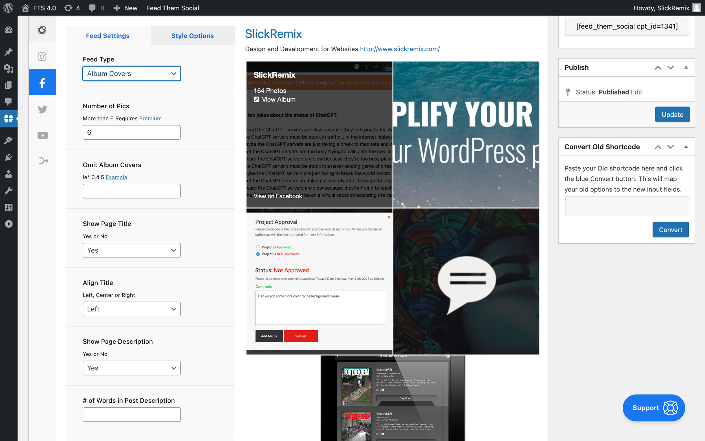Click View on Facebook link
Screen dimensions: 705x441
(278, 196)
